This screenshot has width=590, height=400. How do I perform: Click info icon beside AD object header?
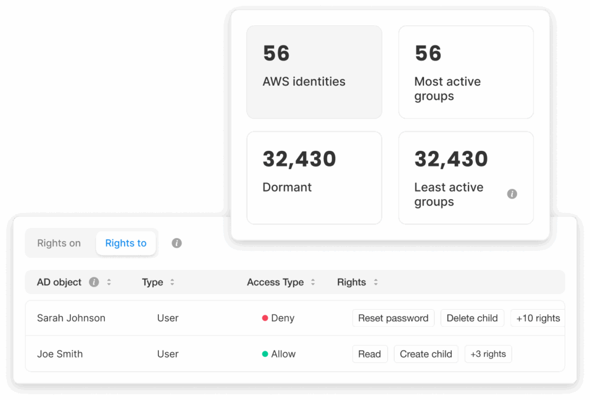(x=94, y=282)
